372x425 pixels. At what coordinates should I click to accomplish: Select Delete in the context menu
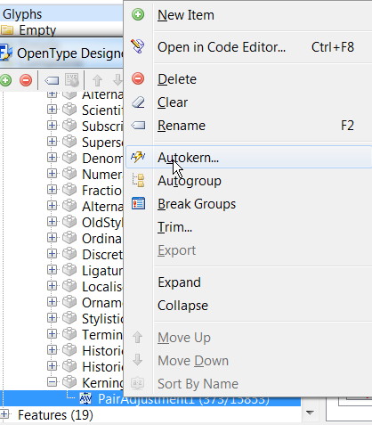tap(177, 79)
